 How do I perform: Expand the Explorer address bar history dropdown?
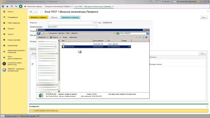(x=115, y=33)
